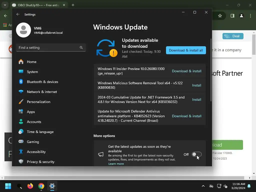The image size is (256, 192).
Task: Install Malicious Software Removal Tool update
Action: [x=196, y=85]
